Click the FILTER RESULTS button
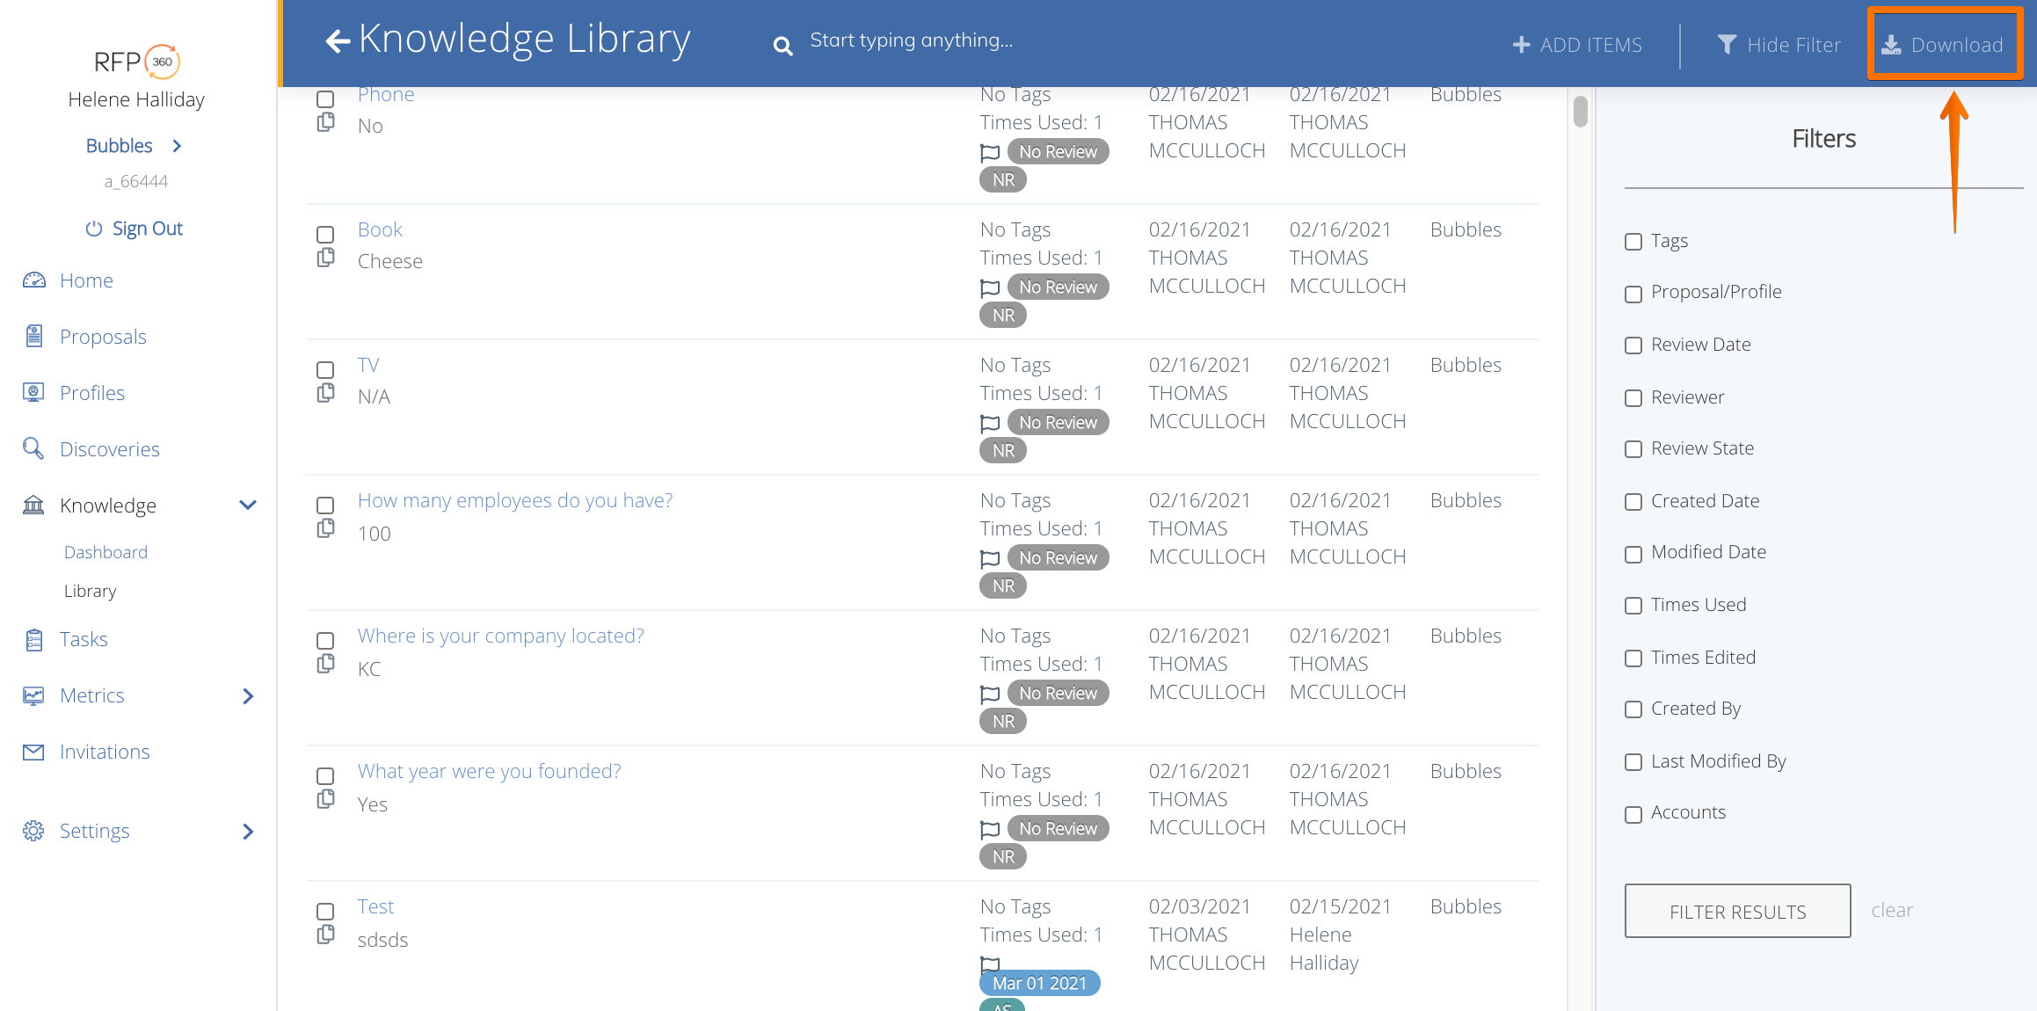 (x=1737, y=912)
